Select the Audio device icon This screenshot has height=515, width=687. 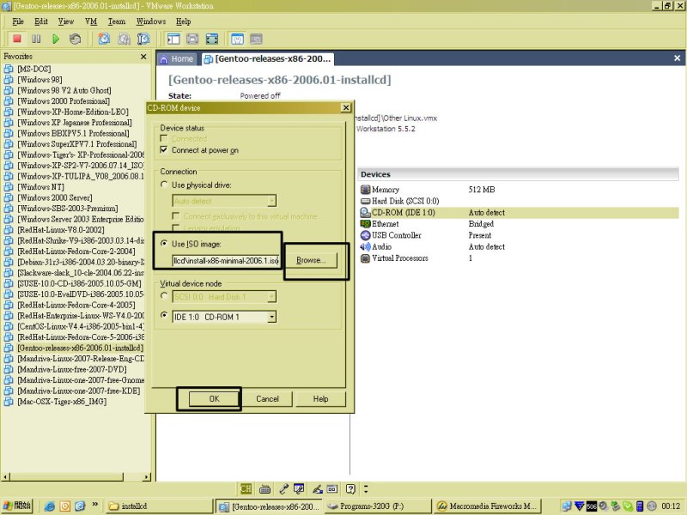(365, 246)
